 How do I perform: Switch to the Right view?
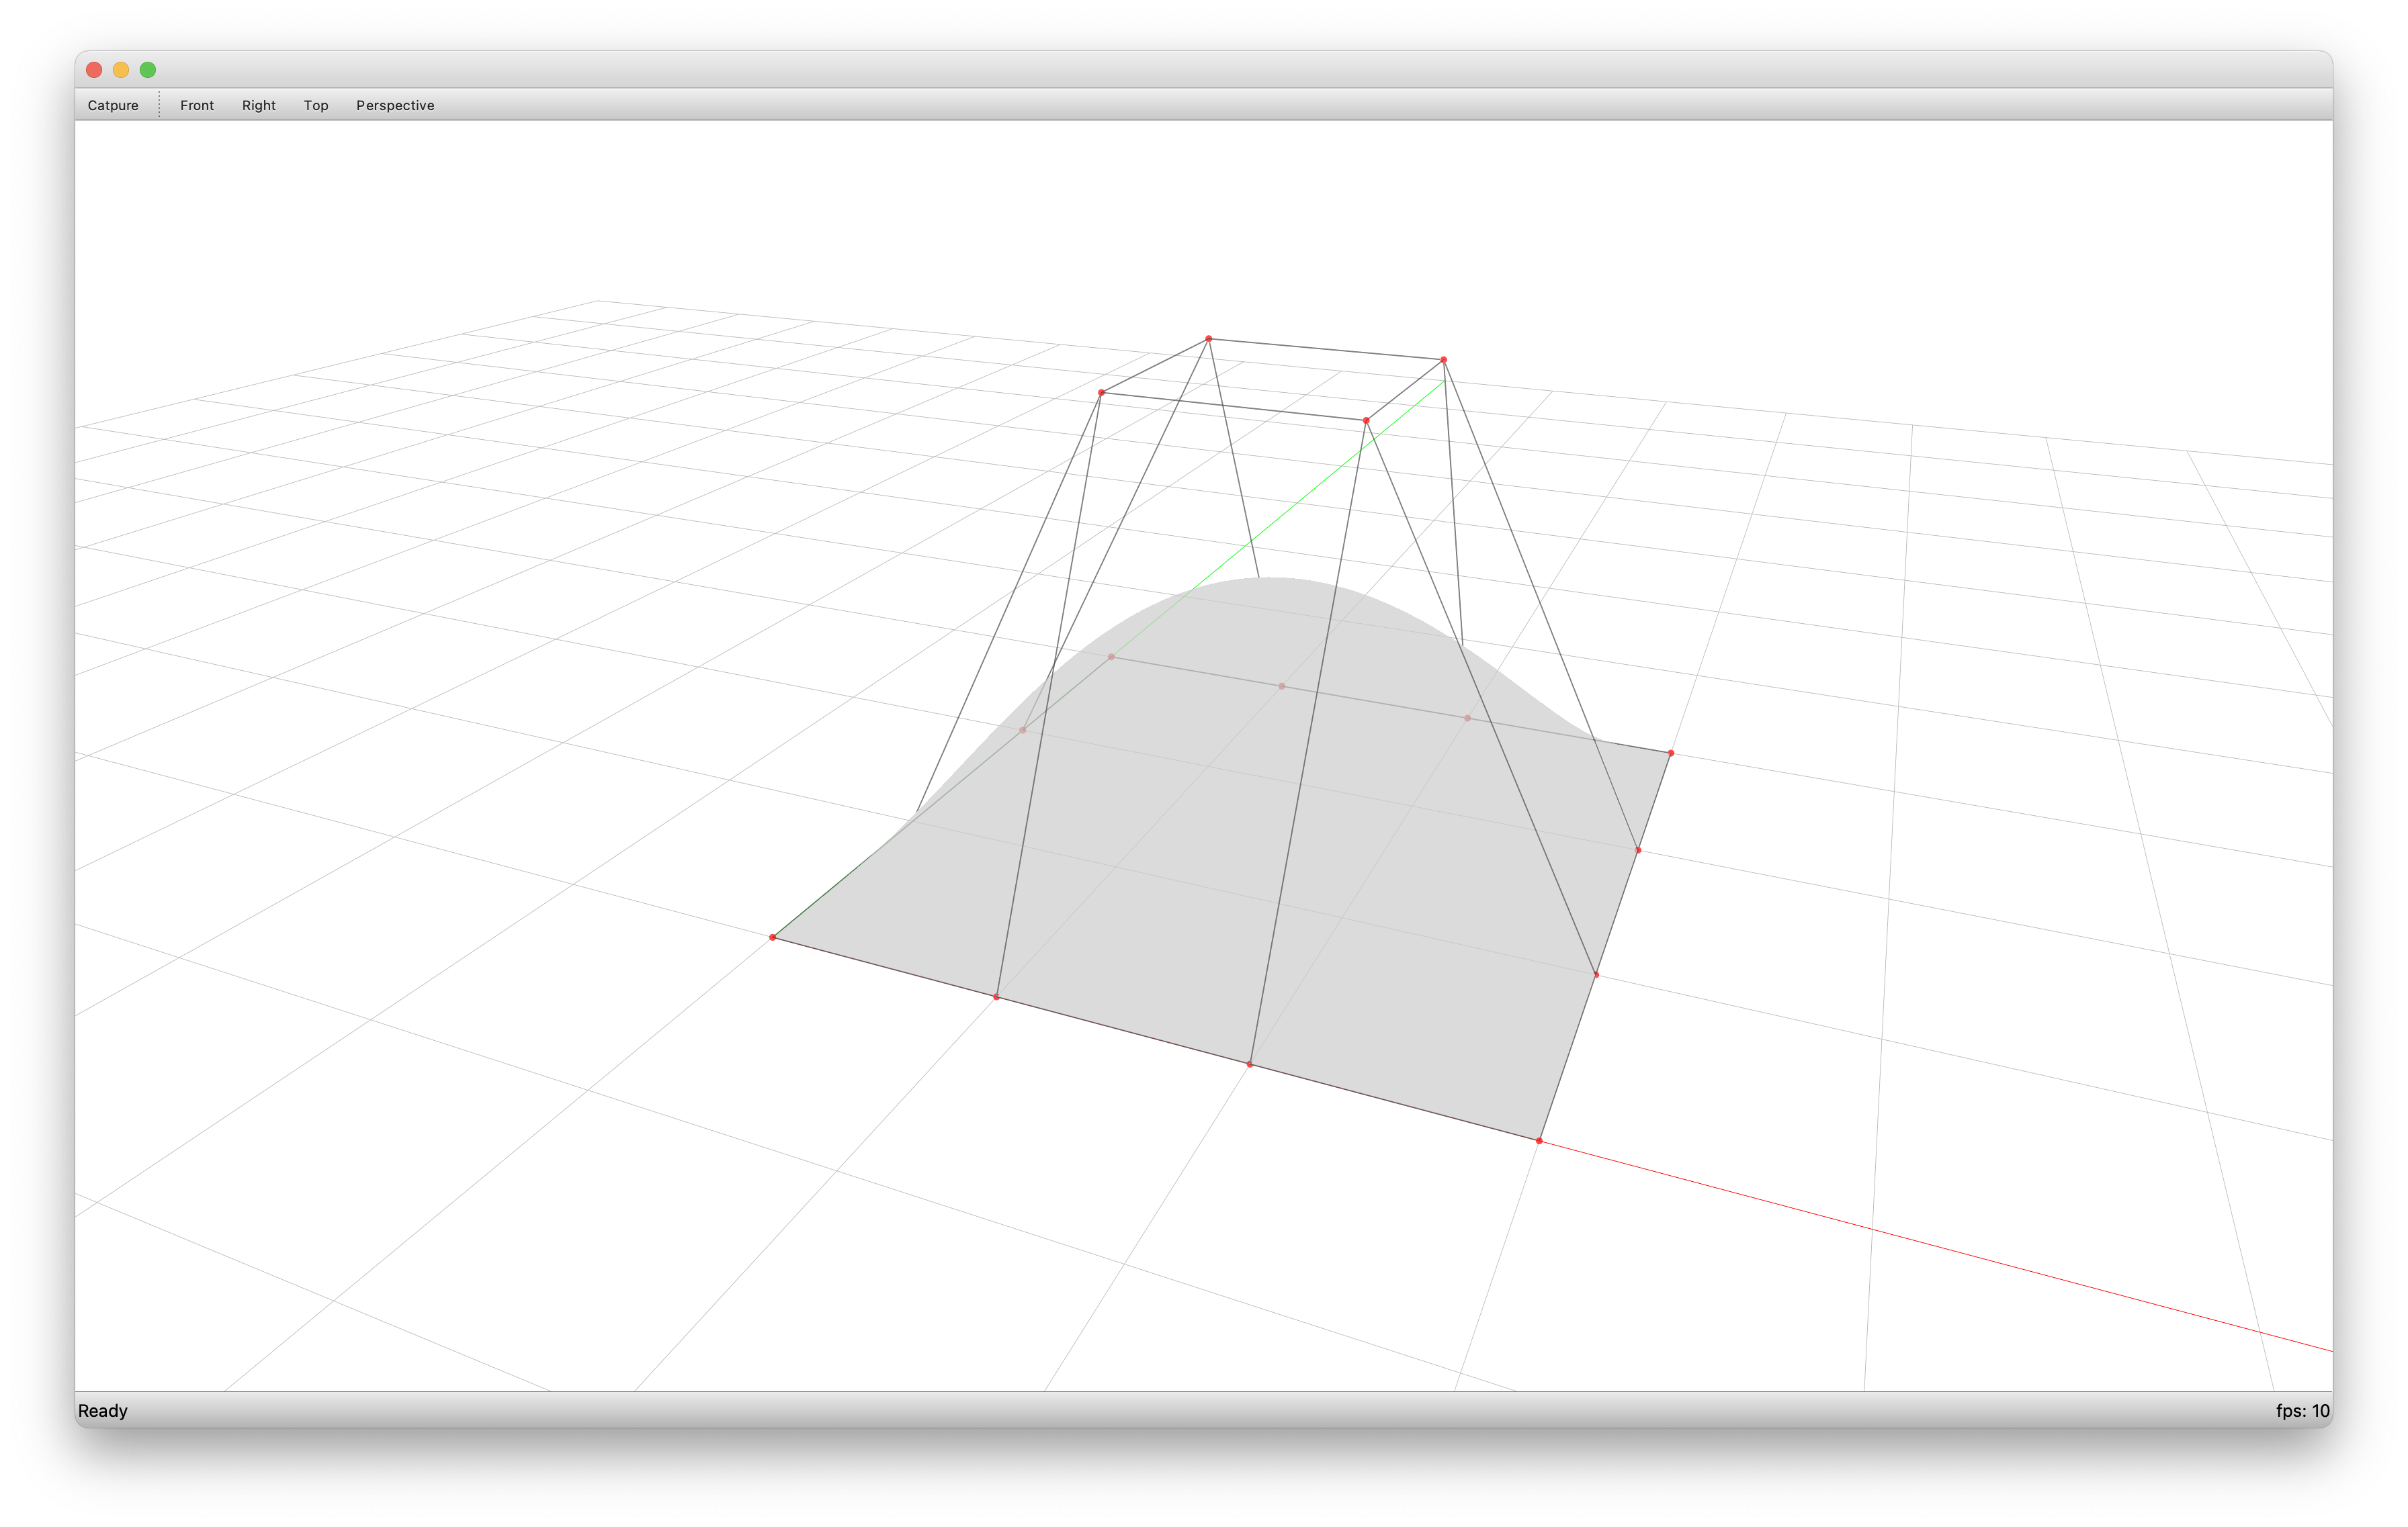tap(259, 105)
